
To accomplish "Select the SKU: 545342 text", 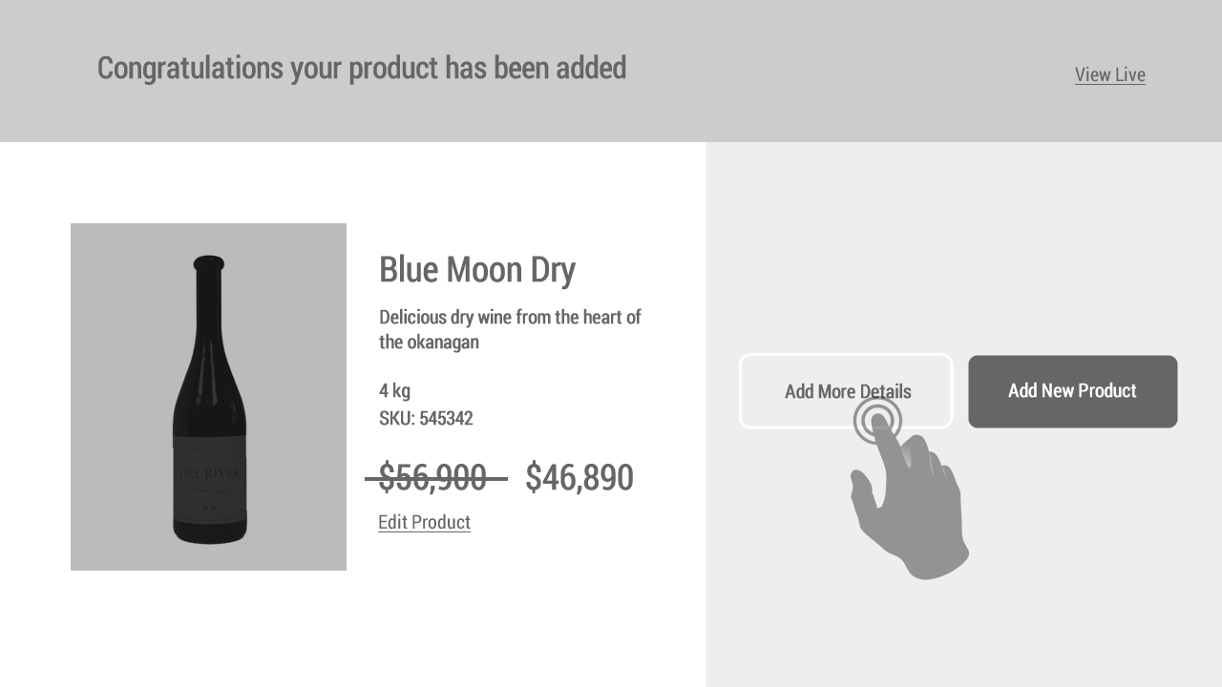I will pos(426,418).
